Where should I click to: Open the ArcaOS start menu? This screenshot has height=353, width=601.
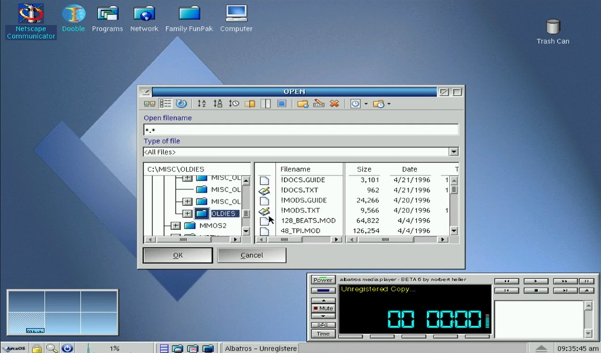click(14, 348)
